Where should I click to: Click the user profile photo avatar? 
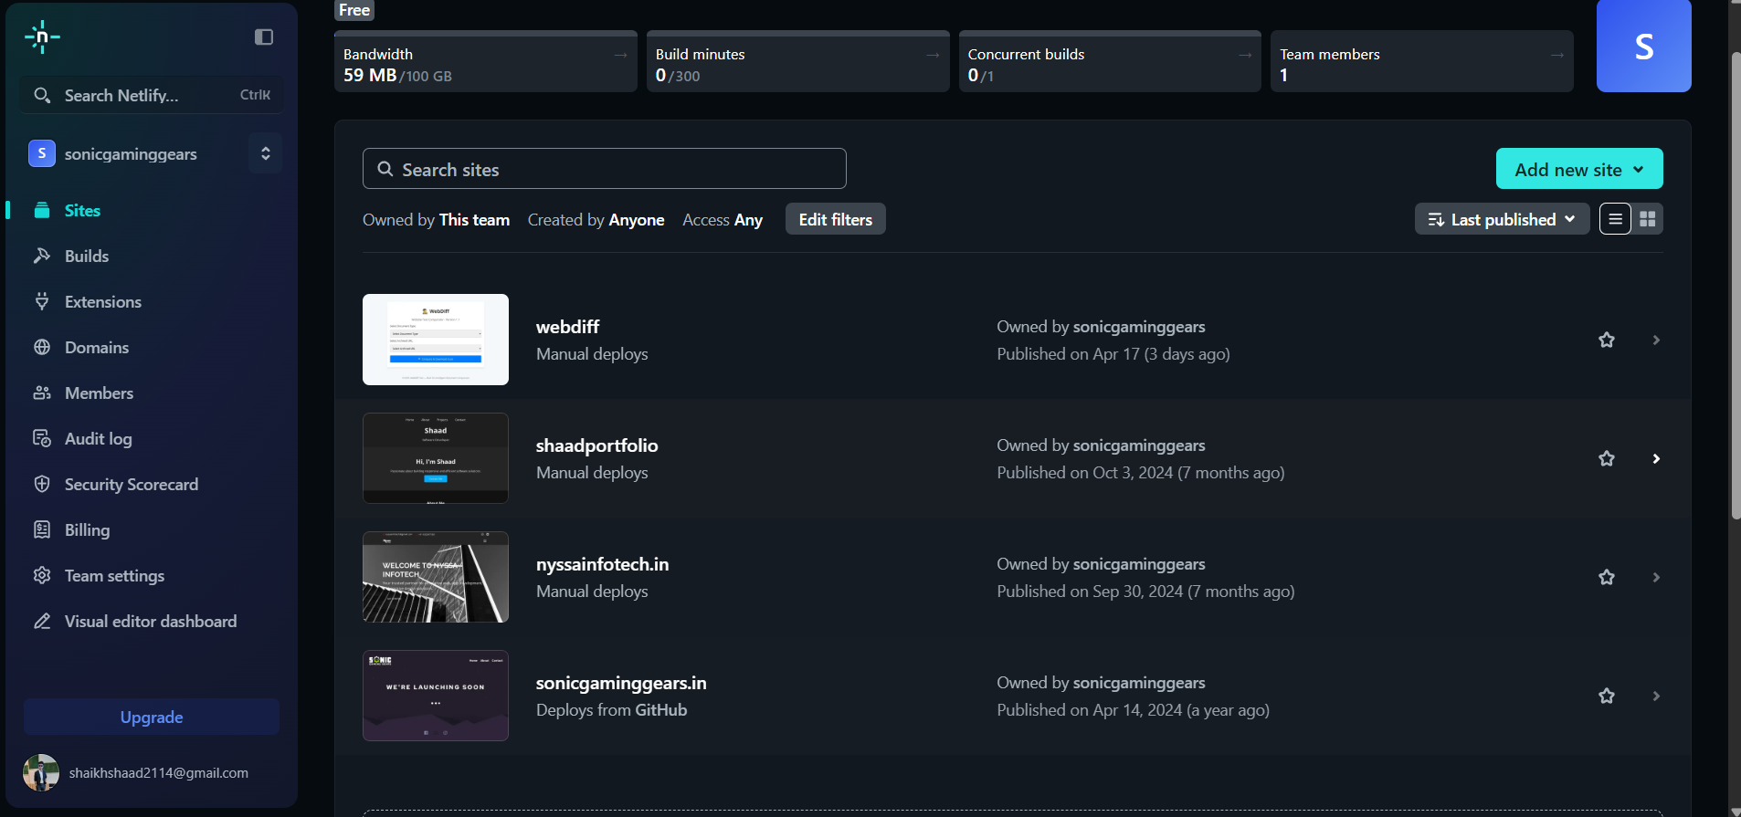(x=41, y=772)
